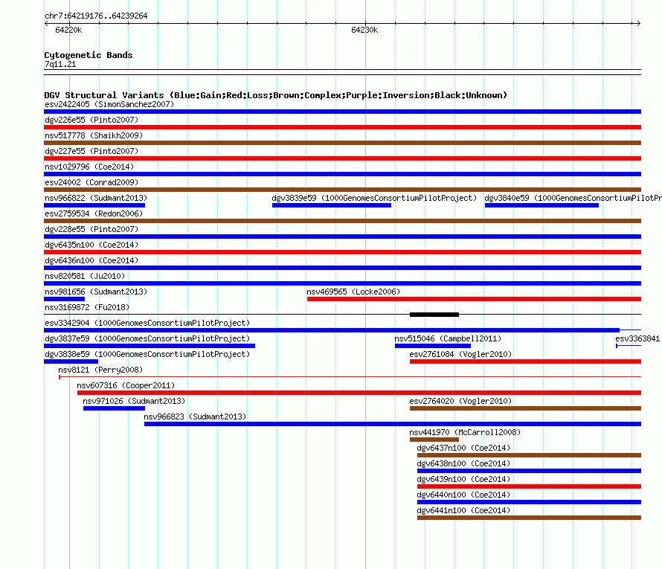Click the left arrow on the ruler
The height and width of the screenshot is (569, 662).
pos(46,23)
